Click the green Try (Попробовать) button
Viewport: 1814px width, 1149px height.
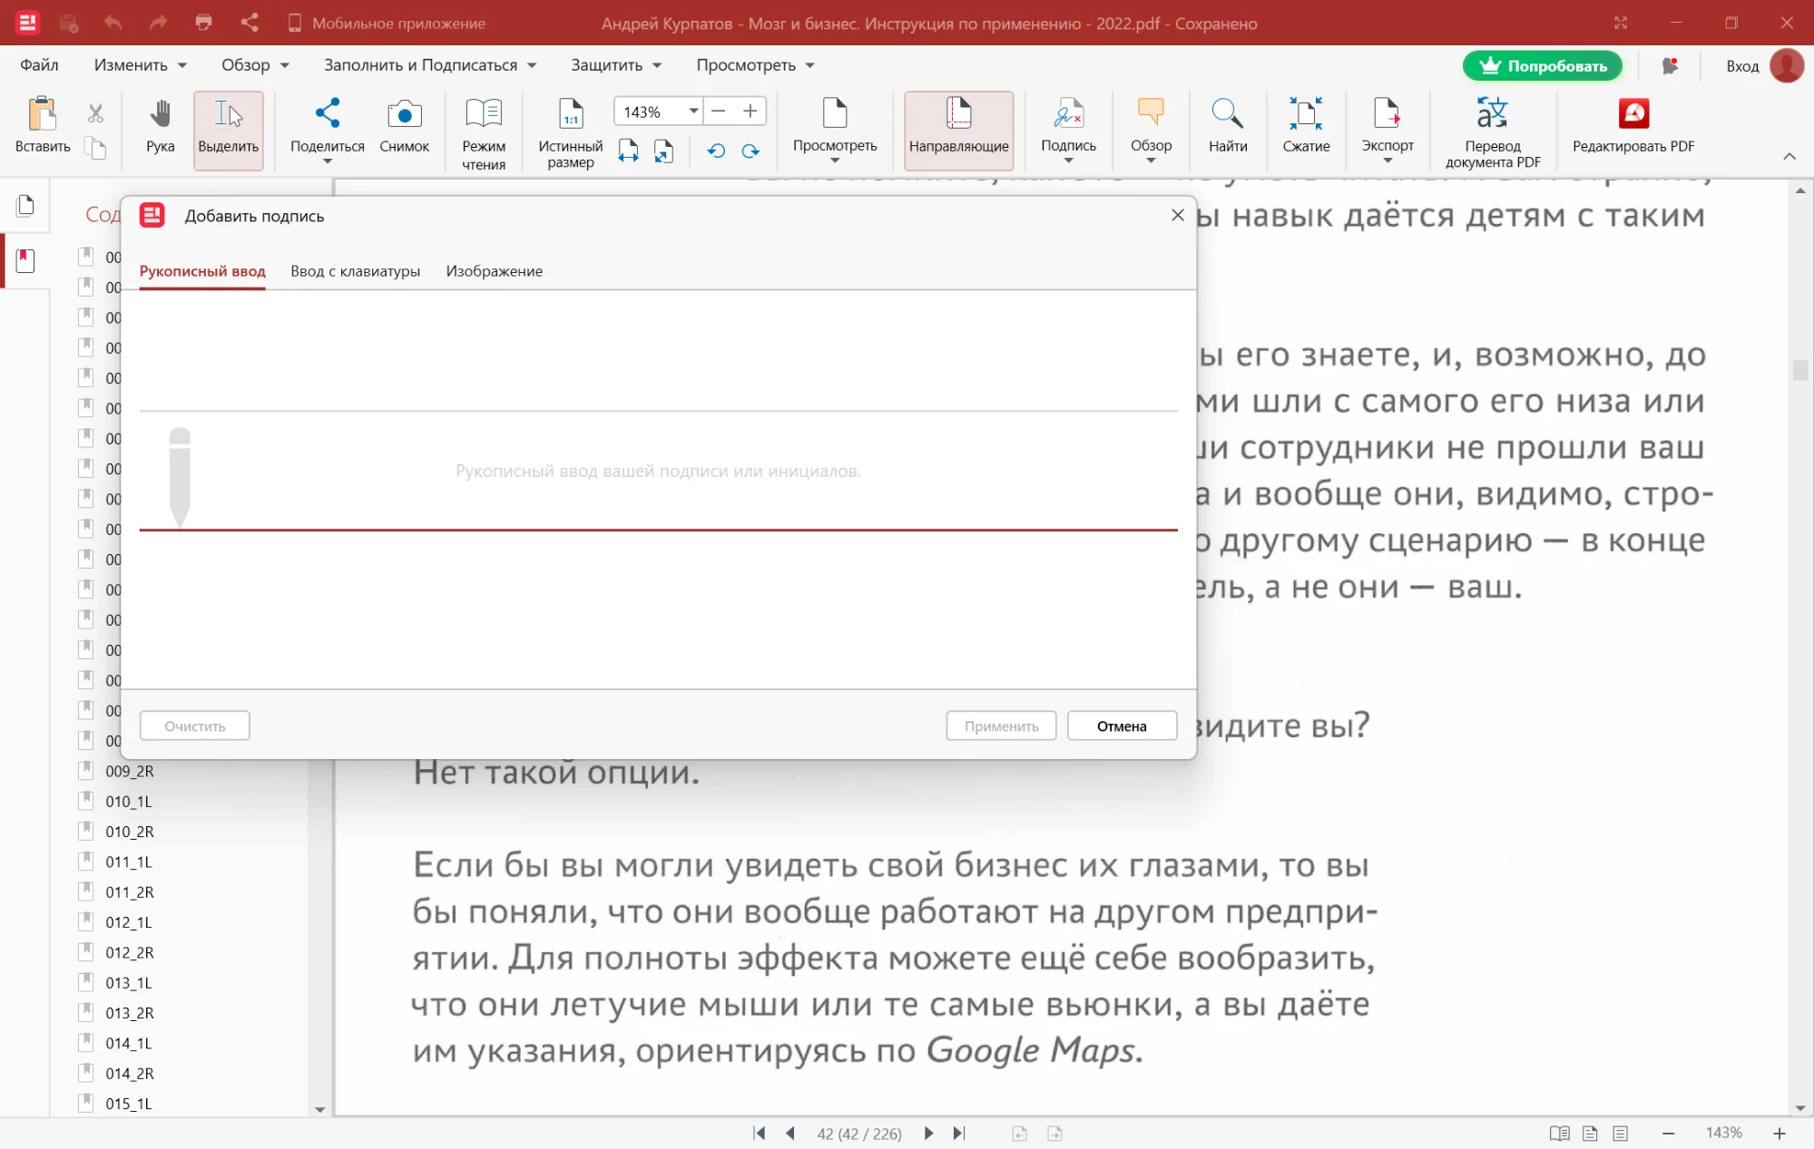1542,65
